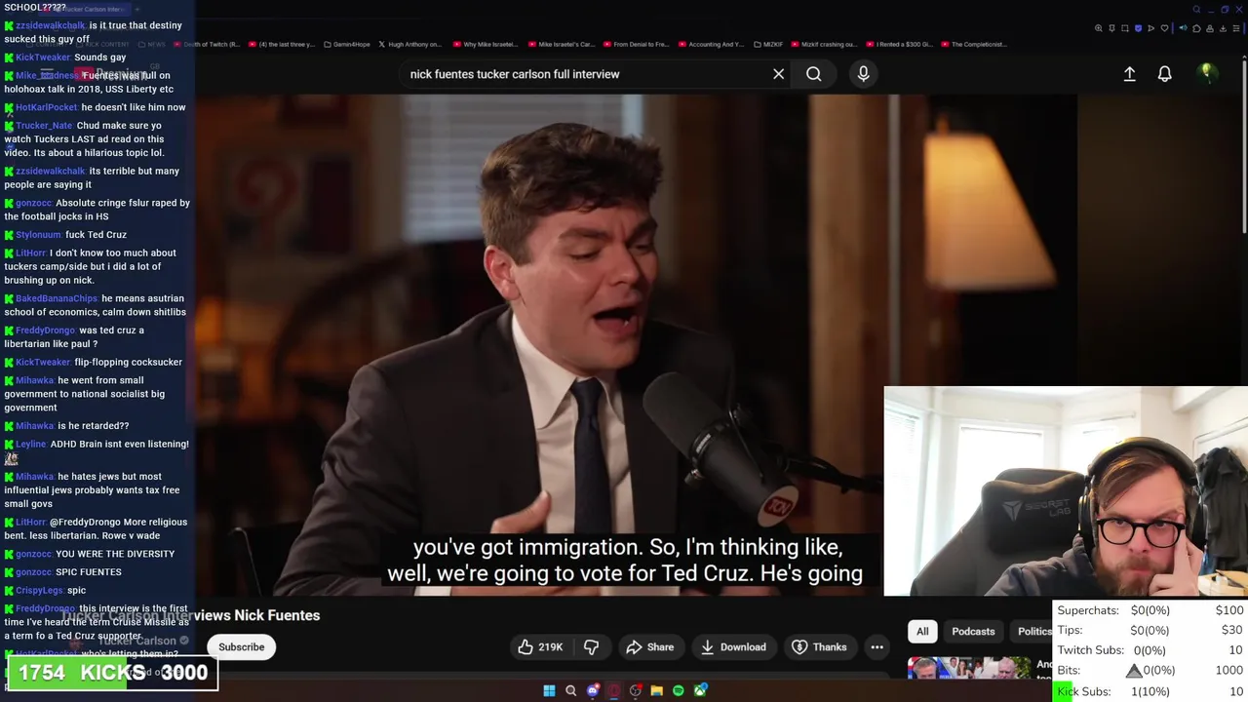The height and width of the screenshot is (702, 1248).
Task: Click the 'Bits:' goal row
Action: click(x=1150, y=671)
